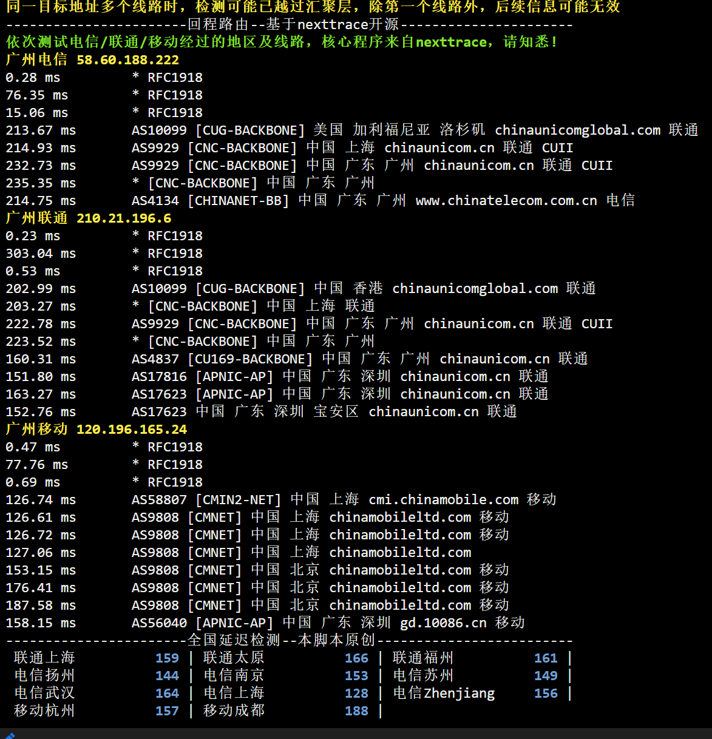The image size is (712, 739).
Task: Click the 187.58 ms latency value
Action: (x=41, y=606)
